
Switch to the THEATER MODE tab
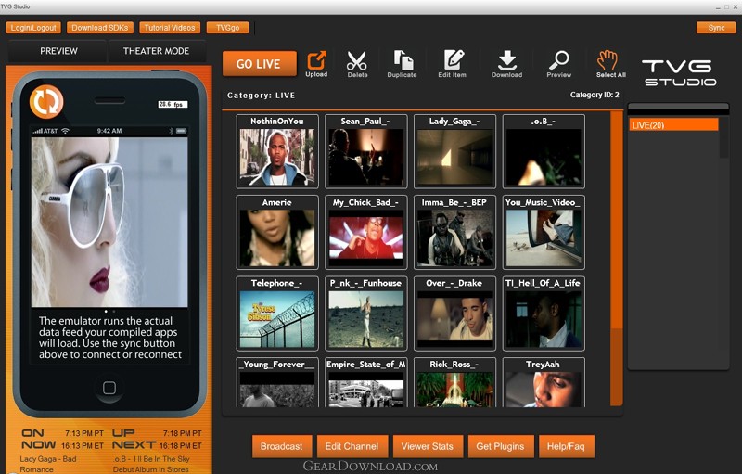pyautogui.click(x=156, y=51)
